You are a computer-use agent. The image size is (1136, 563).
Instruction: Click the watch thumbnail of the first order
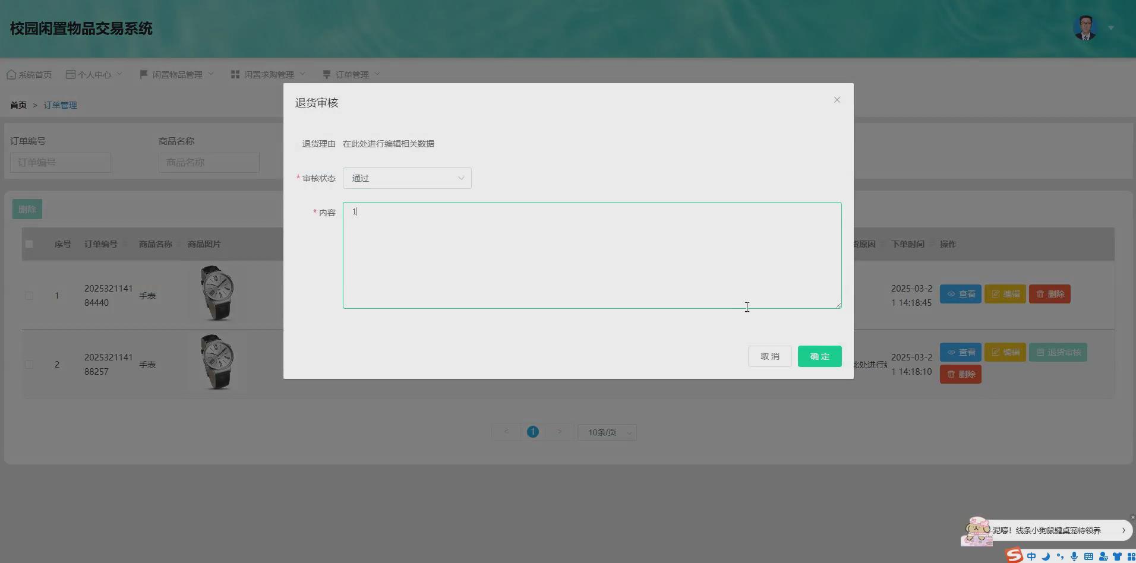[217, 292]
